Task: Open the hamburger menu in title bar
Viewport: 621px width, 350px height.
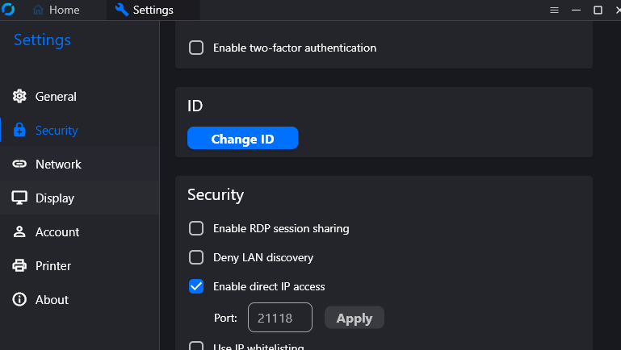Action: point(554,10)
